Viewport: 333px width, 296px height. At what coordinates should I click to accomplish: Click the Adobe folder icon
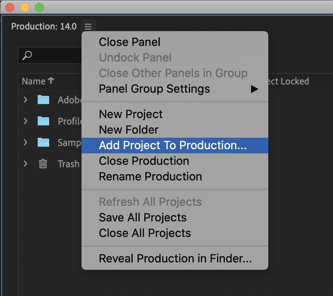(43, 100)
